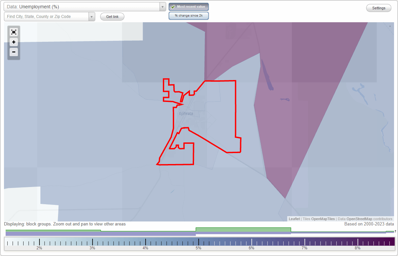Open the Data Unemployment (%) dropdown arrow
The image size is (398, 256).
click(163, 7)
